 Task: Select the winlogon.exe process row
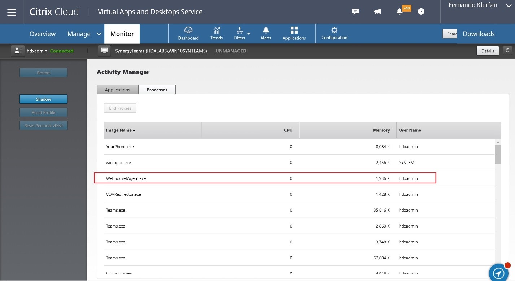tap(300, 163)
